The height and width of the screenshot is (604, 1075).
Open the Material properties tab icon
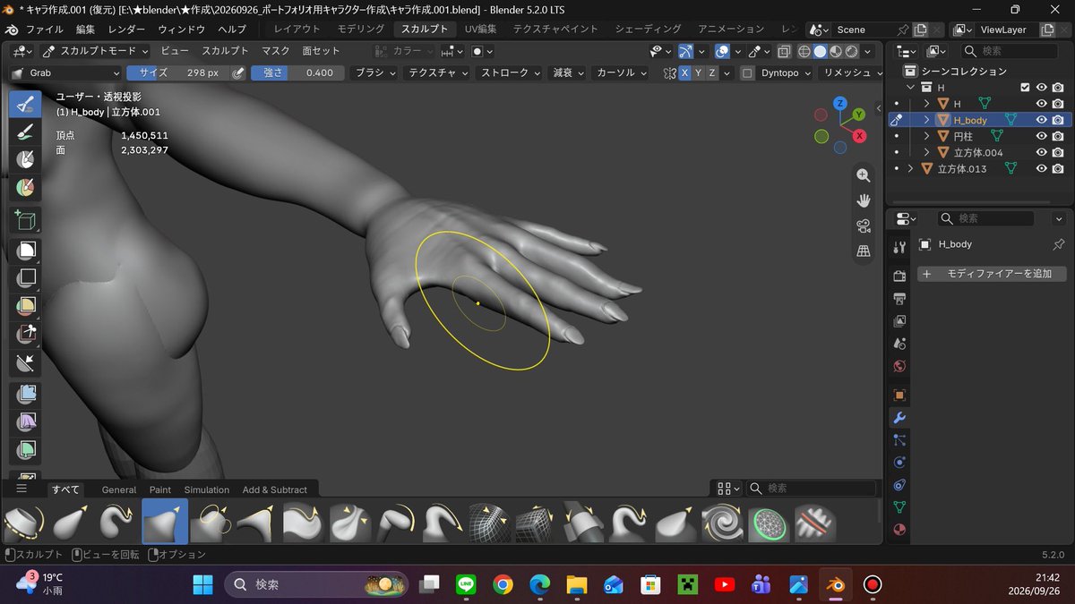point(899,530)
